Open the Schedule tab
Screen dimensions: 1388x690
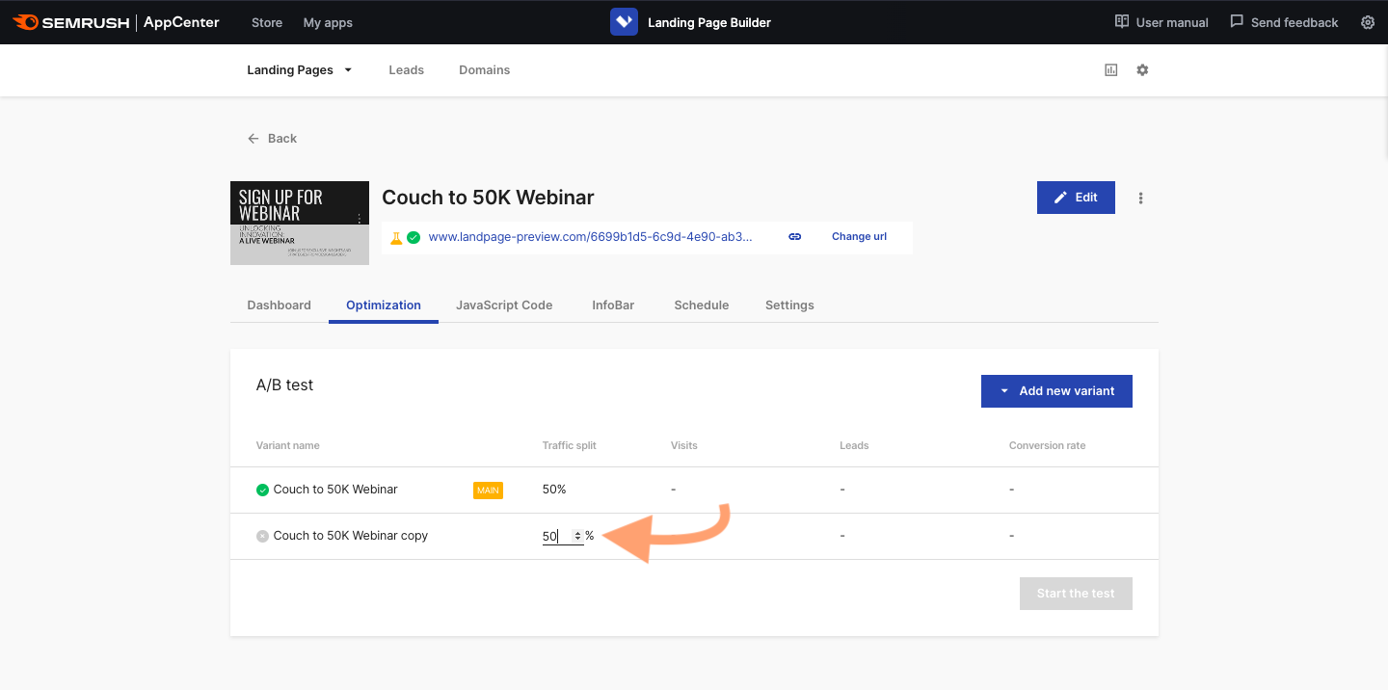[701, 305]
